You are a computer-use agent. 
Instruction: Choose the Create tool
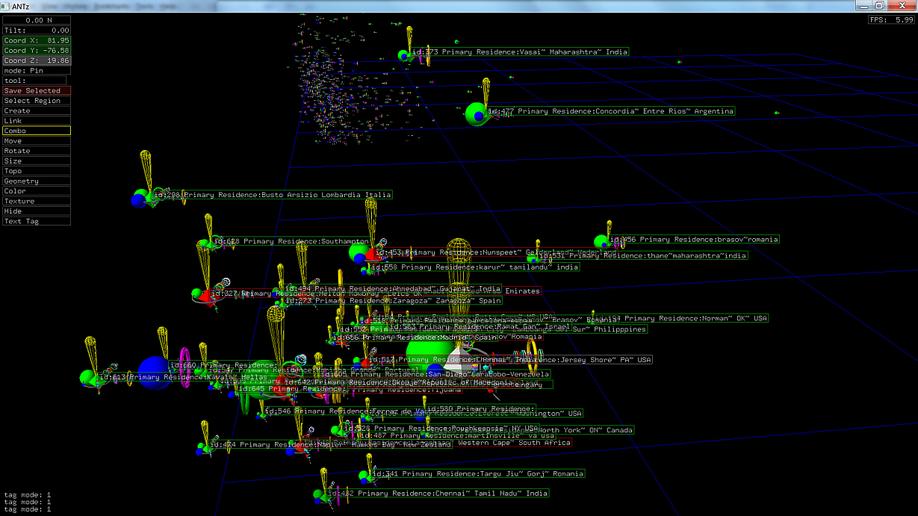click(36, 111)
